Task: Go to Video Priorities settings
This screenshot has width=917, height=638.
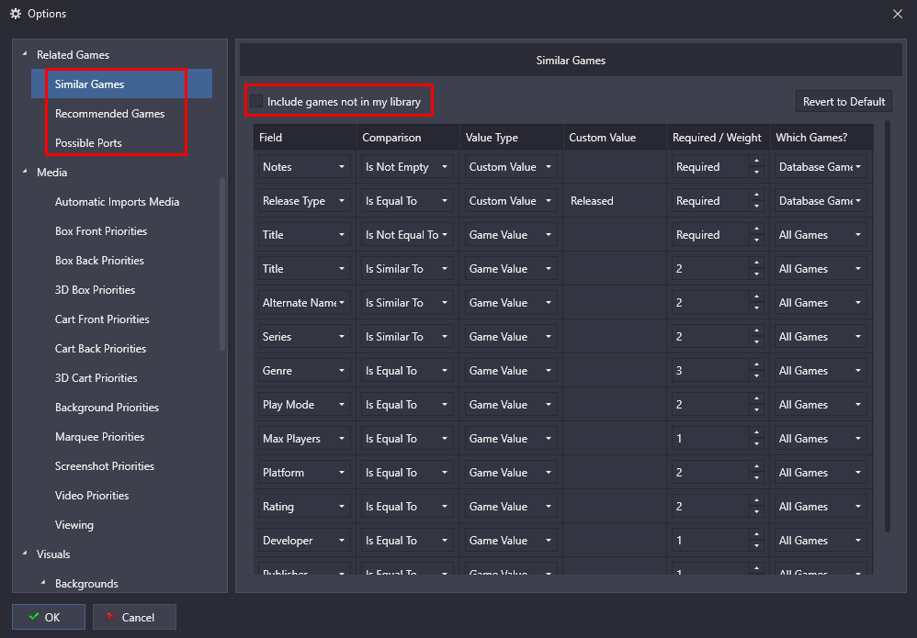Action: click(92, 496)
